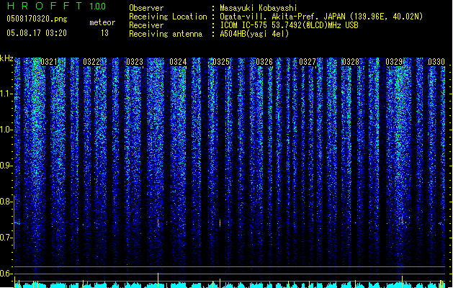
Task: Select the Ogata-vill. Akita-Pref. JAPAN location text
Action: point(321,17)
